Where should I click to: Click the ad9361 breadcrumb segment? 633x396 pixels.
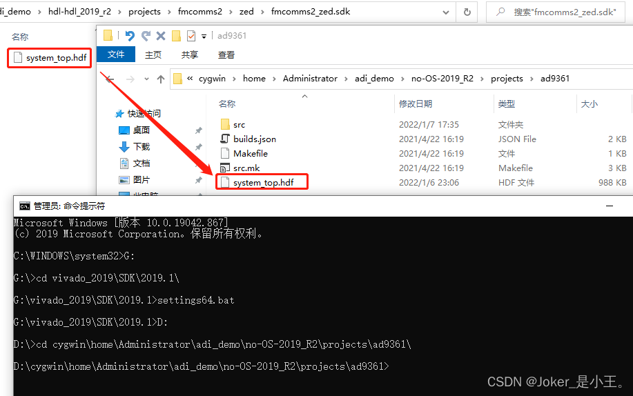pos(555,79)
